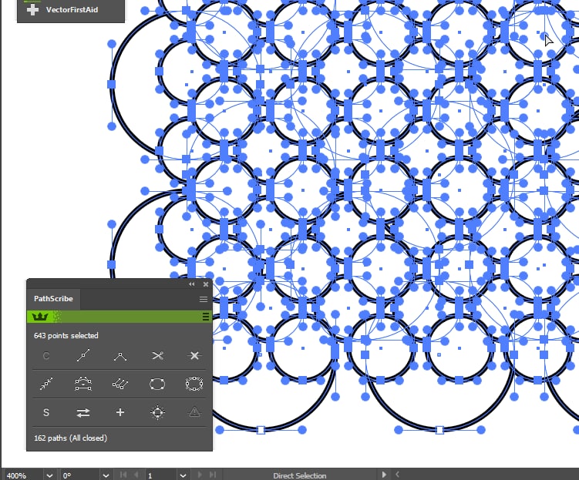Click the Corner Point button in PathScribe
Screen dimensions: 579x480
point(120,356)
